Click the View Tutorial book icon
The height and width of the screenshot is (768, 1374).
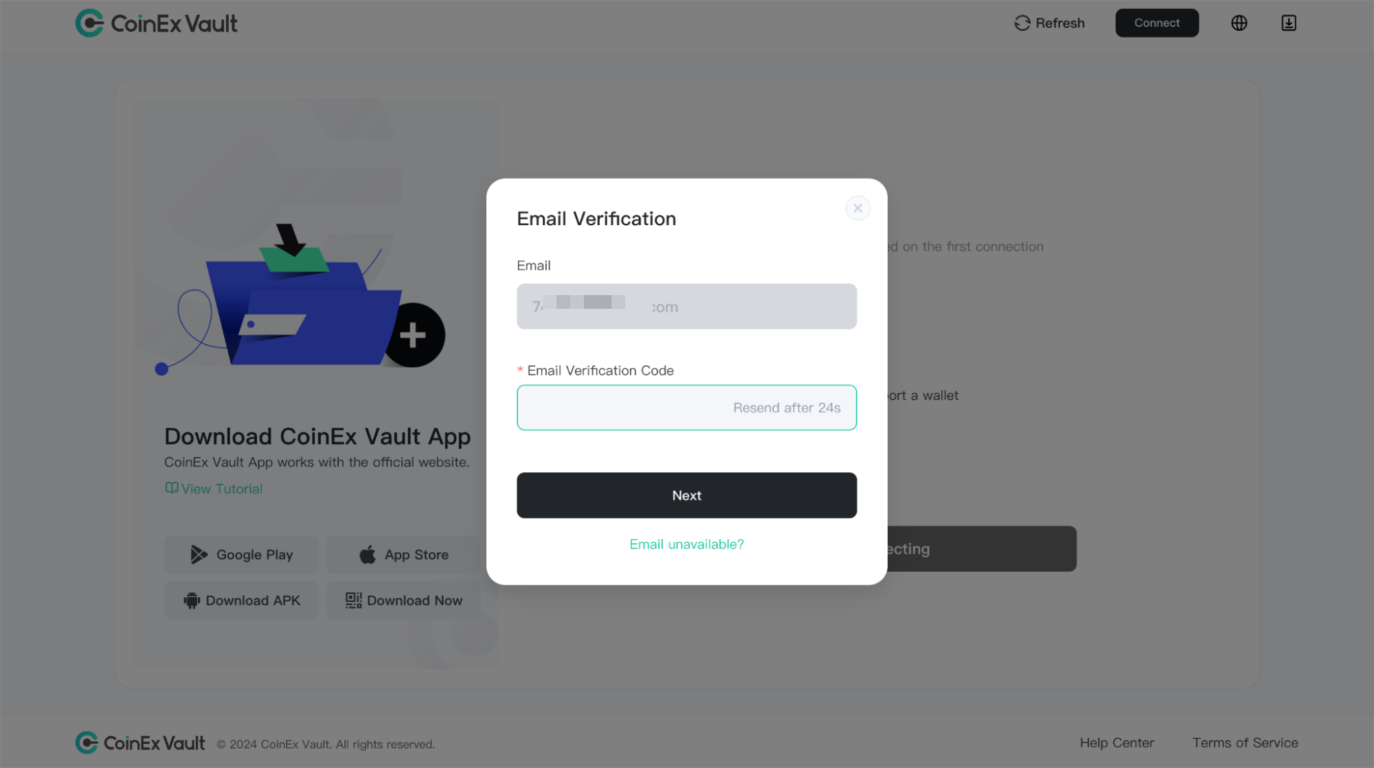tap(172, 488)
